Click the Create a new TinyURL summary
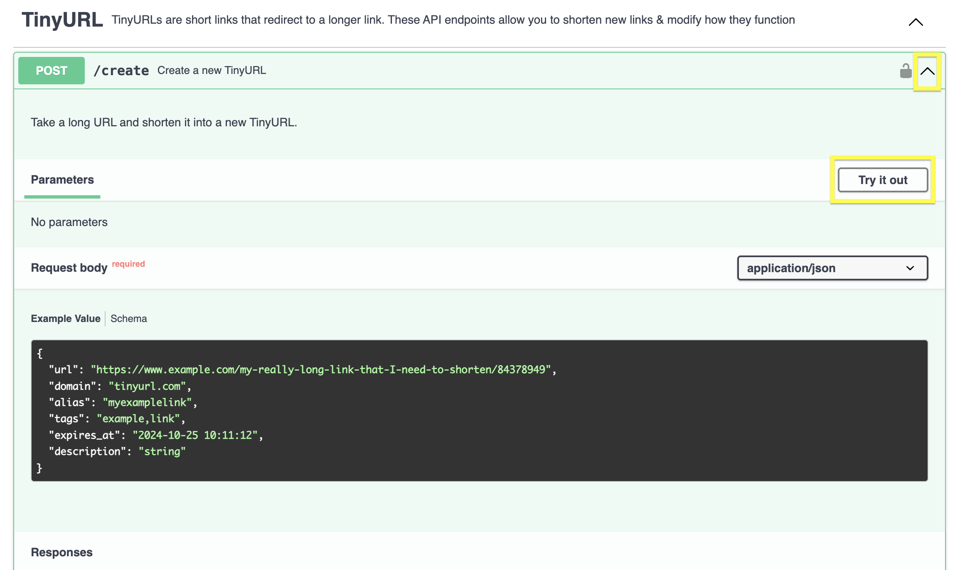 click(212, 71)
